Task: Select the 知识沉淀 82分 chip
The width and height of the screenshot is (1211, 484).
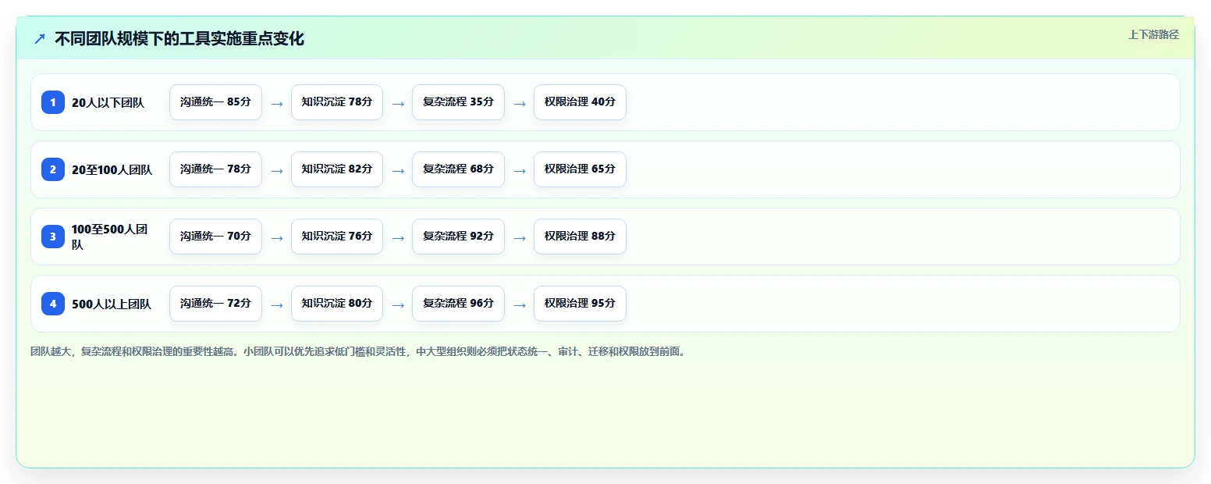Action: pos(337,169)
